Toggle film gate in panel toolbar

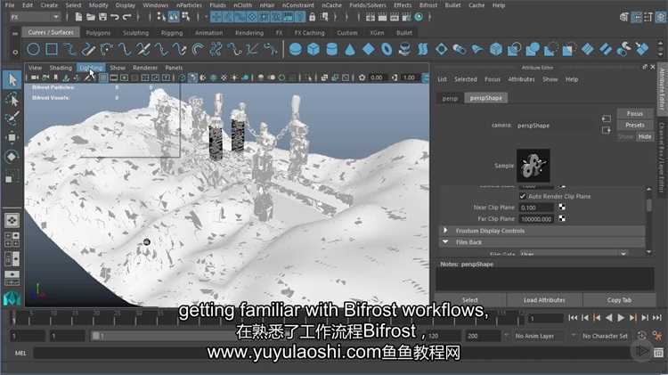pos(114,77)
